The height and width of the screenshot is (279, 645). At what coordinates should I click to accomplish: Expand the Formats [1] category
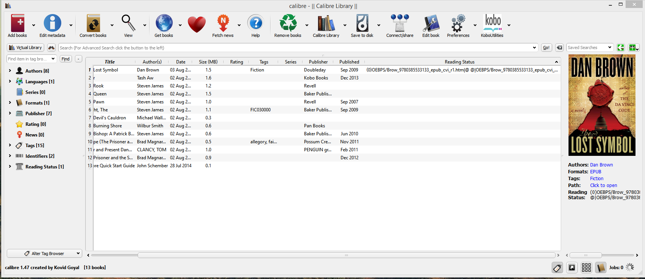tap(10, 102)
